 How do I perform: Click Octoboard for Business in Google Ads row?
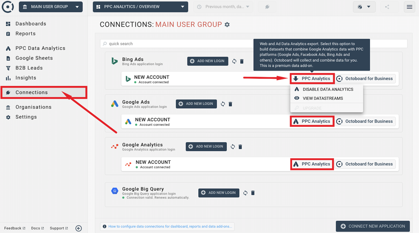click(365, 121)
